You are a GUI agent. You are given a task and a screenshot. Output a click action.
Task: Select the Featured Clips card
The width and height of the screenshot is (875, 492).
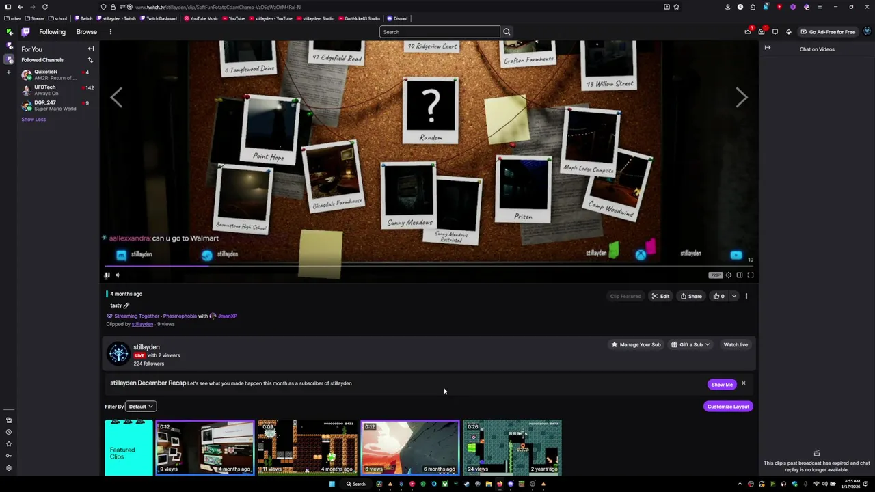click(x=129, y=448)
